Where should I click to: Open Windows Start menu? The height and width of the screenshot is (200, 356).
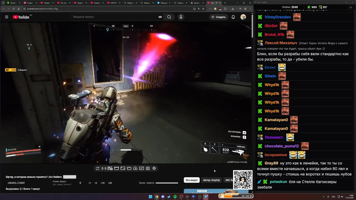[x=150, y=197]
